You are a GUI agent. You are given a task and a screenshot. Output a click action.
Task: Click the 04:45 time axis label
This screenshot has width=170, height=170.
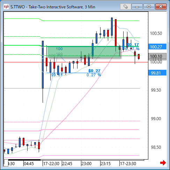click(x=29, y=164)
